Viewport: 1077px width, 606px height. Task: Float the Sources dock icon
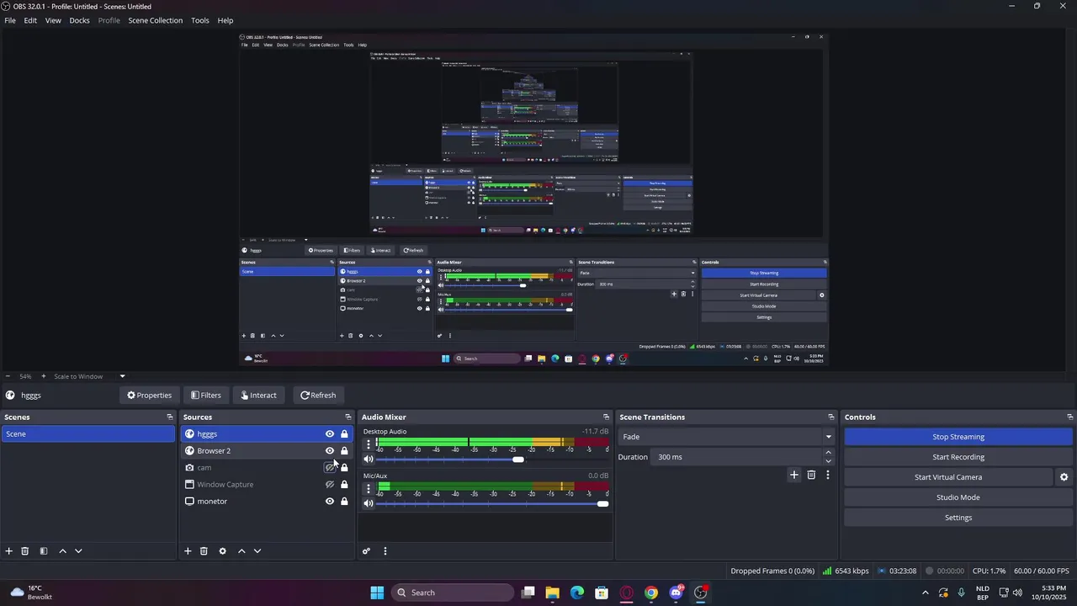pyautogui.click(x=348, y=417)
